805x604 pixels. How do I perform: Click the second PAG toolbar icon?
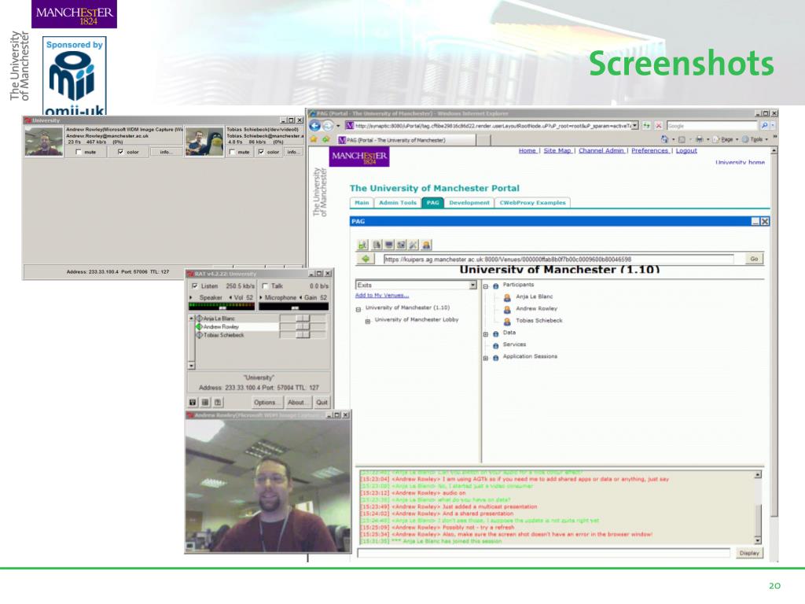pos(377,245)
